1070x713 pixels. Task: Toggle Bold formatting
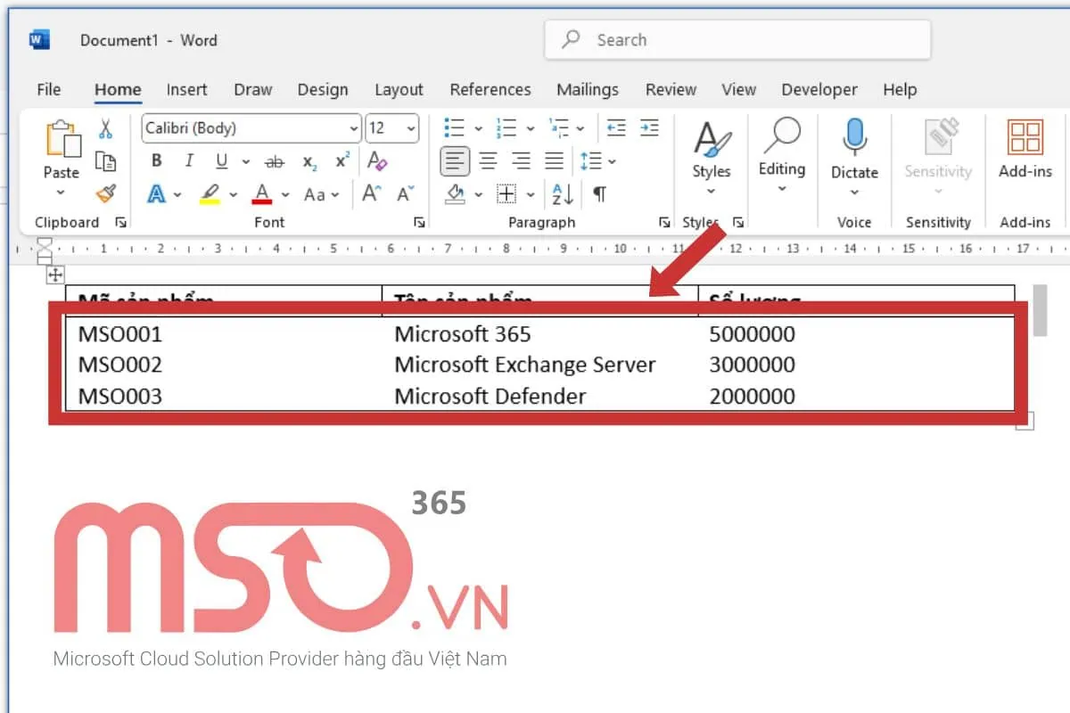pyautogui.click(x=157, y=161)
